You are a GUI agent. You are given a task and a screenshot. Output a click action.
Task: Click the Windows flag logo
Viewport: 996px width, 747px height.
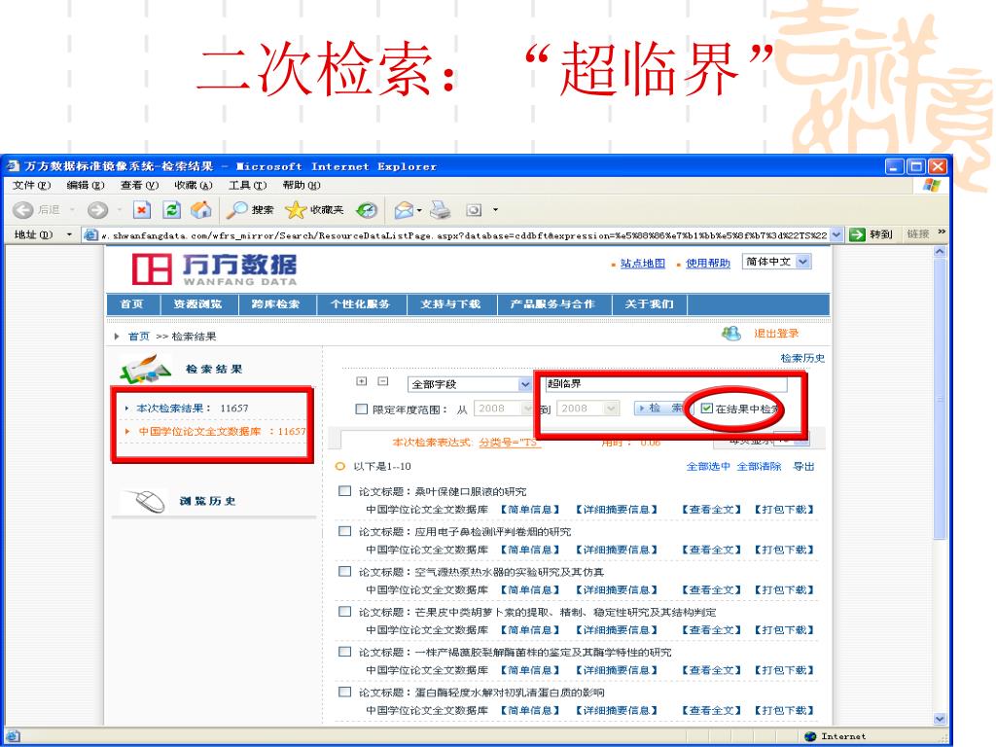[932, 186]
